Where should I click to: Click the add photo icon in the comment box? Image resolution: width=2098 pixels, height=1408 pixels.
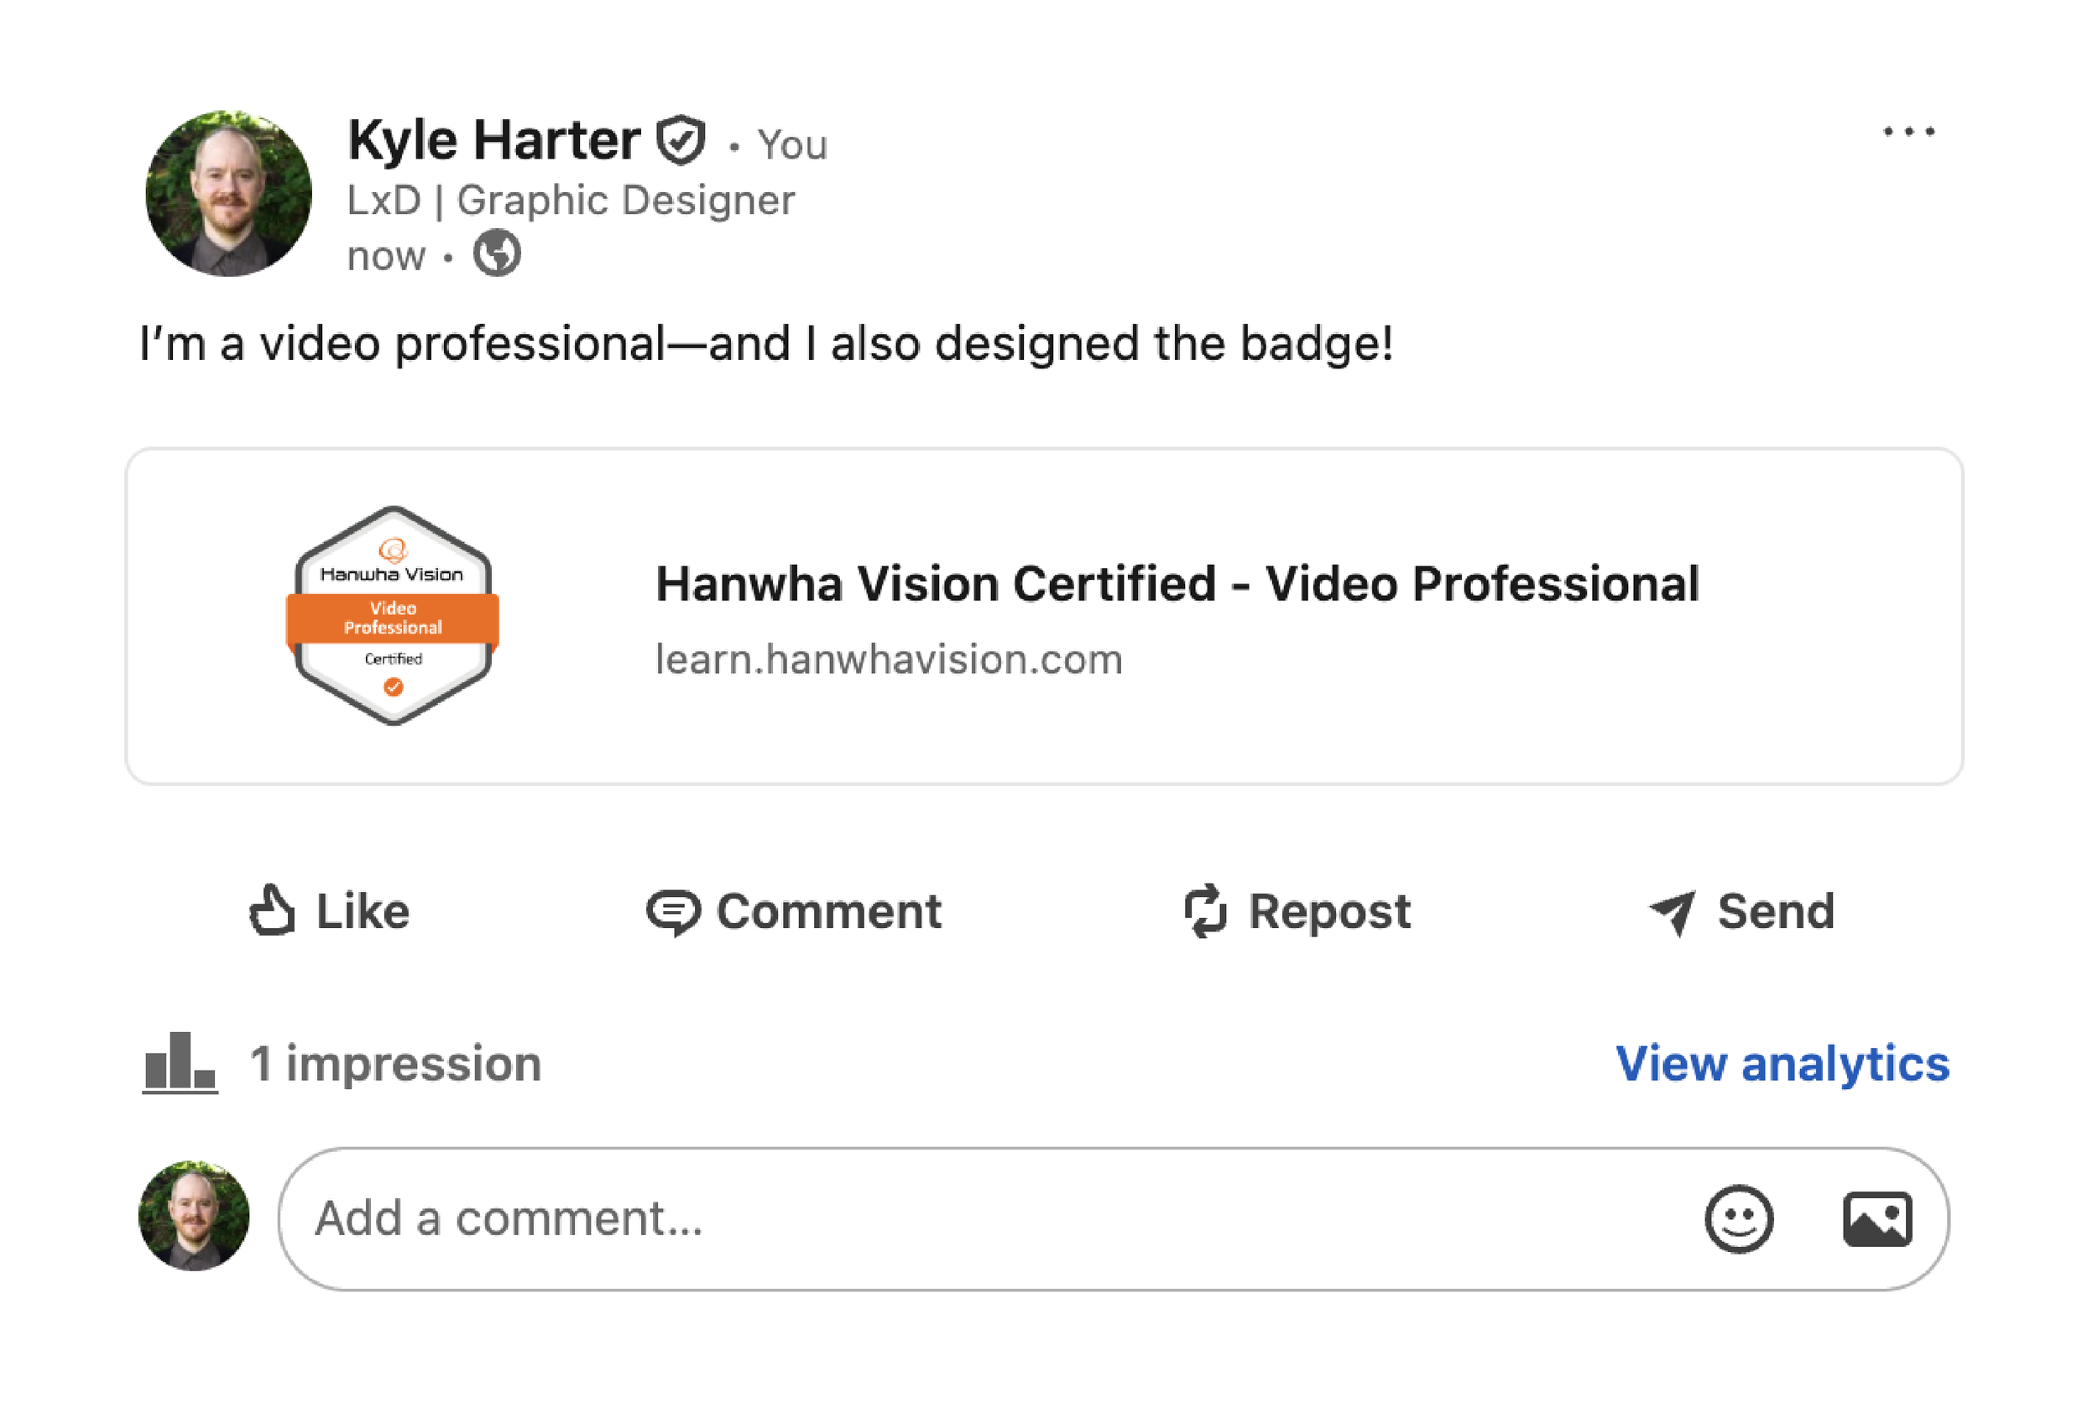[1877, 1218]
